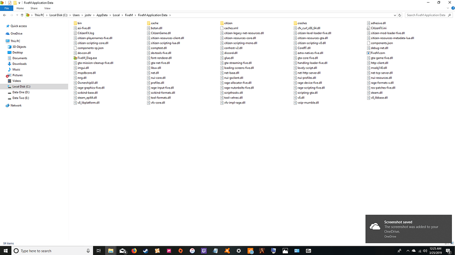Click inside the Search FiveM Application Data box
Screen dimensions: 455x255
point(429,14)
